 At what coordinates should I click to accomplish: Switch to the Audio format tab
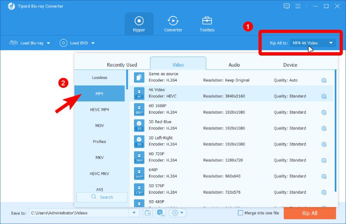click(x=234, y=65)
